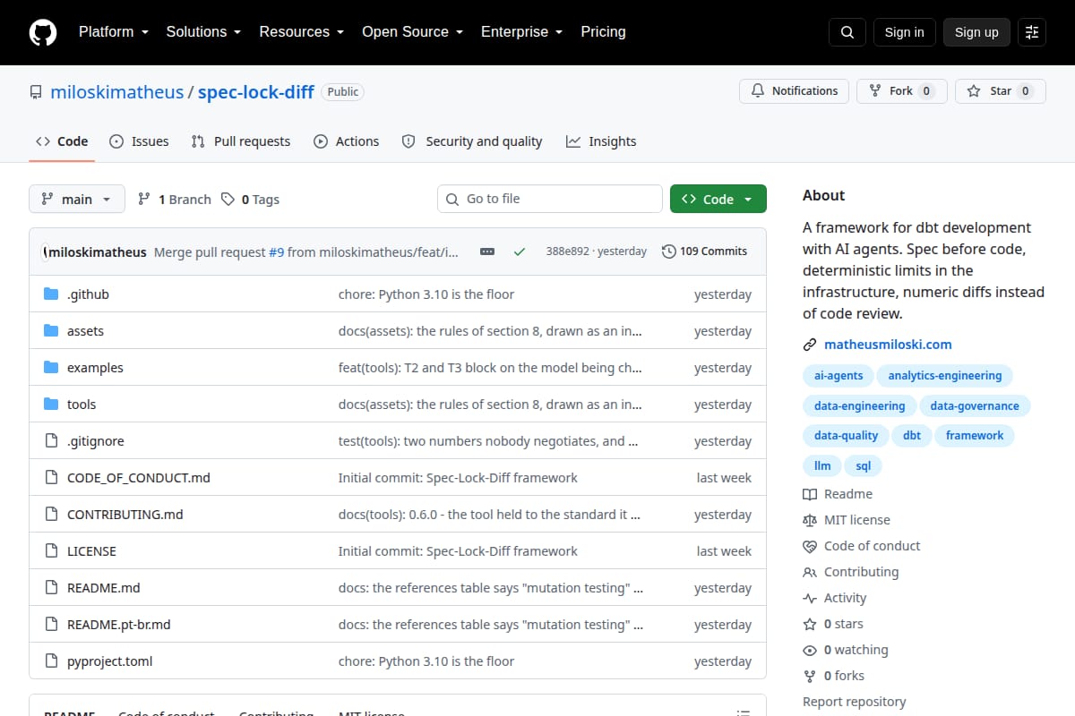Select the data-governance topic tag

(975, 406)
